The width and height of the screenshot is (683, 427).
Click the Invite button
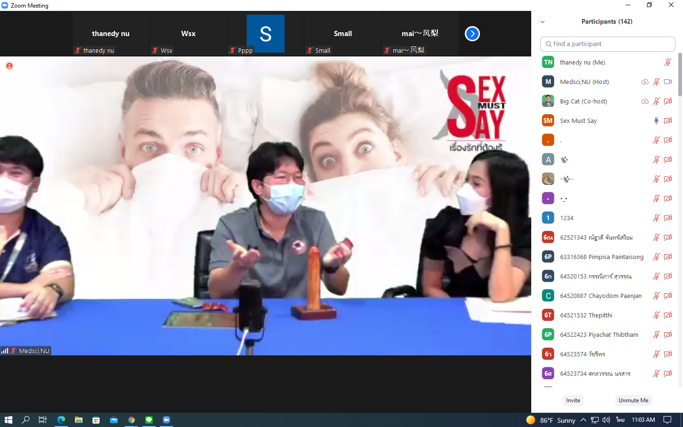(573, 400)
